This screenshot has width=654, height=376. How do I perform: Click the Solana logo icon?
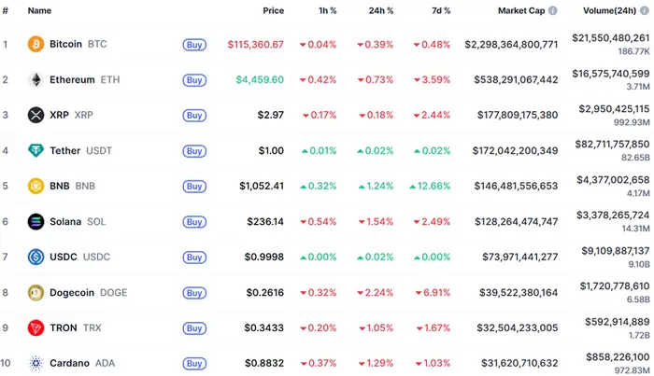pyautogui.click(x=36, y=221)
